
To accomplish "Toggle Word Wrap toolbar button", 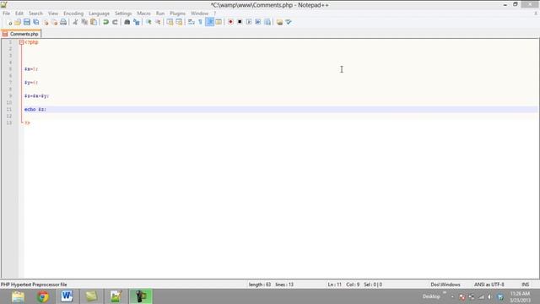I will [x=192, y=22].
